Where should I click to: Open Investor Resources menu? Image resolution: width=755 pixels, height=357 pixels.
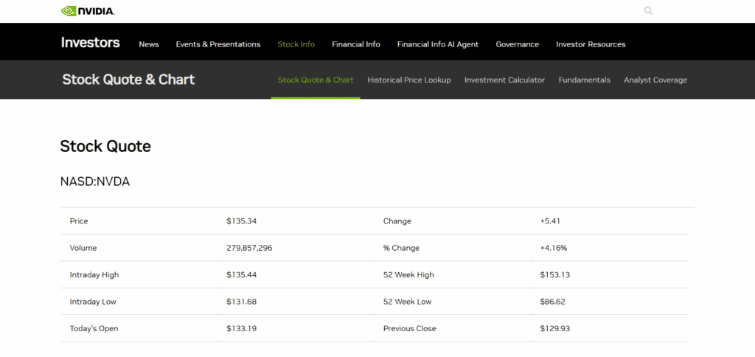pos(591,44)
